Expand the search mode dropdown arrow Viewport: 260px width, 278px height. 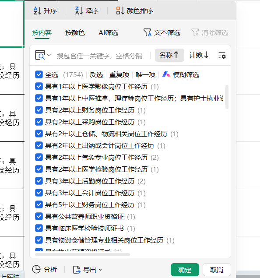coord(49,55)
